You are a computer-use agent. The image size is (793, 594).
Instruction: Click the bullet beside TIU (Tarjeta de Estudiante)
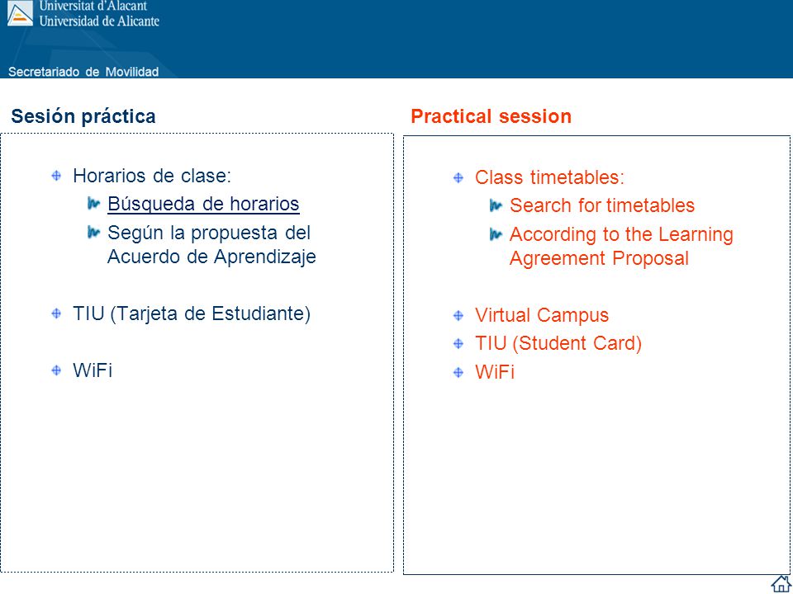[x=56, y=313]
